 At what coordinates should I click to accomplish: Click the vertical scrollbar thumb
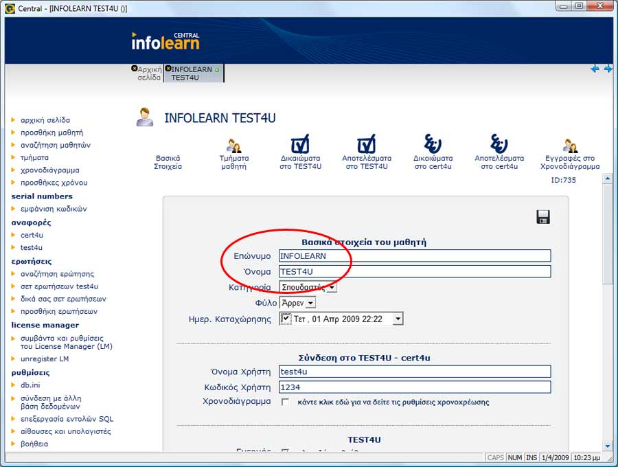click(x=608, y=233)
